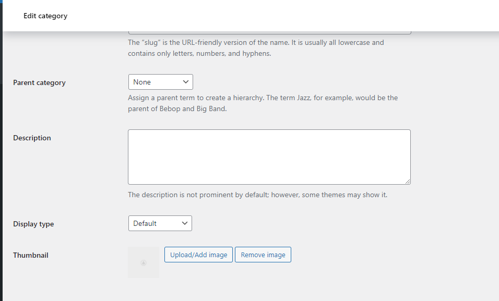
Task: Grab the Description textarea resize handle
Action: coord(407,182)
